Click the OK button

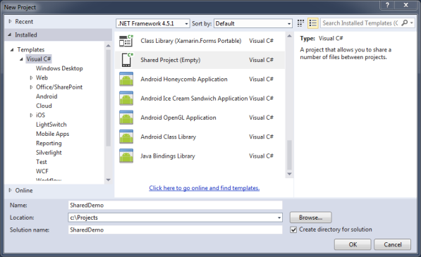pos(353,244)
